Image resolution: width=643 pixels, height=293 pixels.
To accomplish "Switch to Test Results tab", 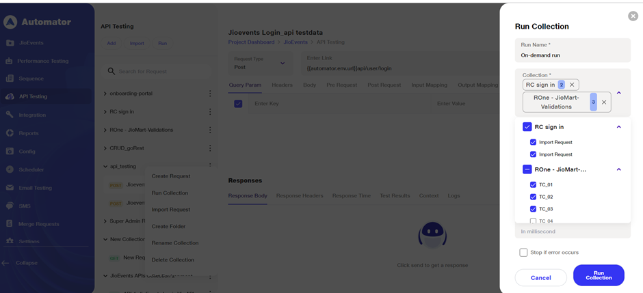I will 395,196.
